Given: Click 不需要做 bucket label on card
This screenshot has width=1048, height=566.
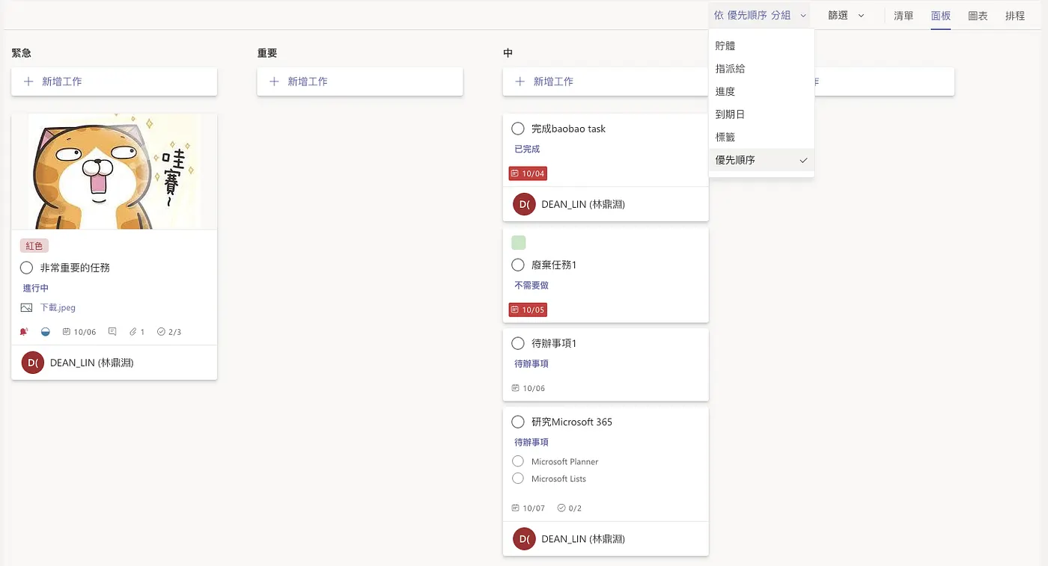Looking at the screenshot, I should pyautogui.click(x=531, y=285).
